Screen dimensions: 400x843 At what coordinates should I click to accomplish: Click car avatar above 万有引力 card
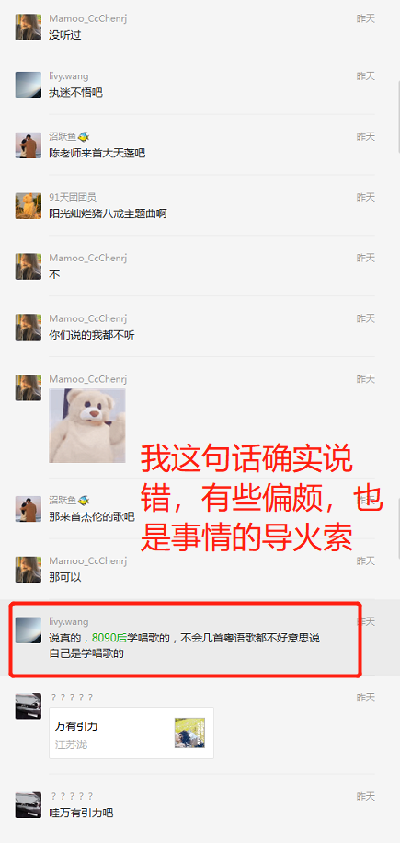(x=28, y=706)
